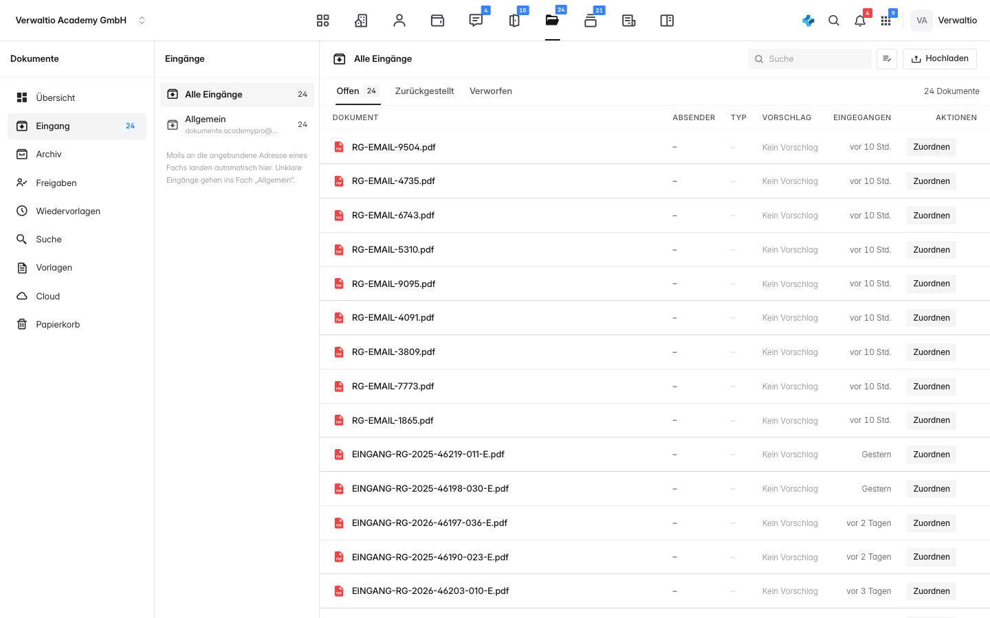Launch the blue assistant icon in the header
Screen dimensions: 990x618
point(808,21)
